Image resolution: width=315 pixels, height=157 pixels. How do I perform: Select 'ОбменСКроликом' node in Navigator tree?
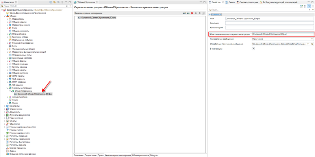click(23, 91)
